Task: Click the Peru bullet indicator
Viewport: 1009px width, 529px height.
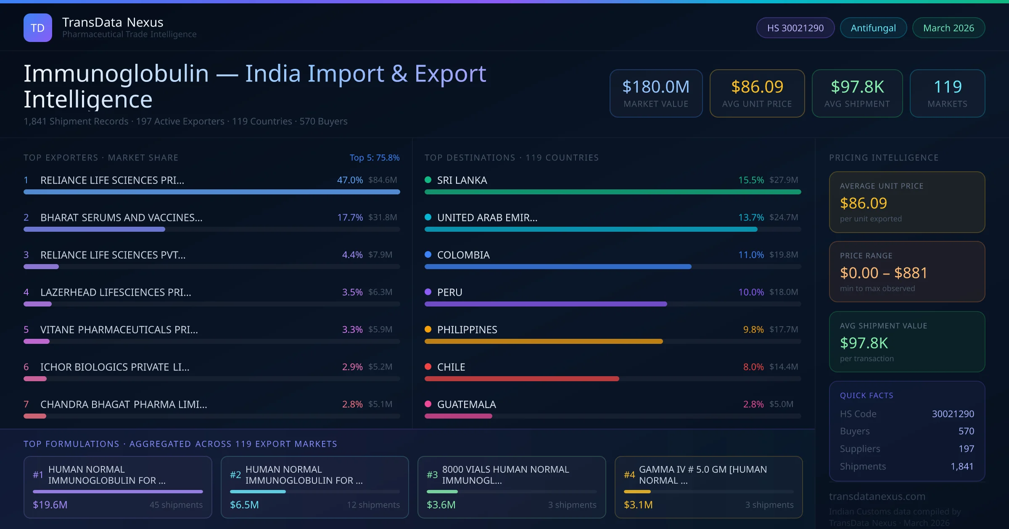Action: click(x=428, y=291)
